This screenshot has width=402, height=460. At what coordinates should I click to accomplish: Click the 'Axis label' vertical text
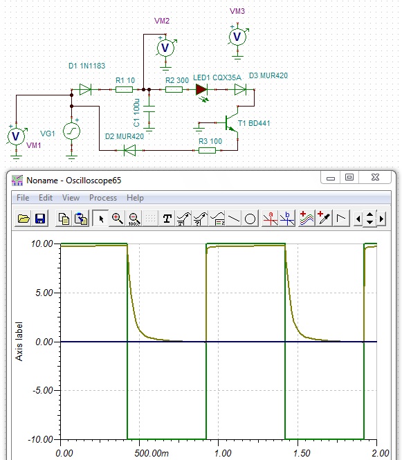click(19, 342)
